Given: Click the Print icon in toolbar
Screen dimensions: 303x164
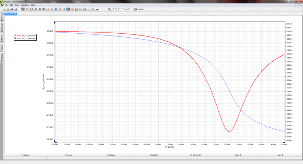Looking at the screenshot, I should 16,9.
